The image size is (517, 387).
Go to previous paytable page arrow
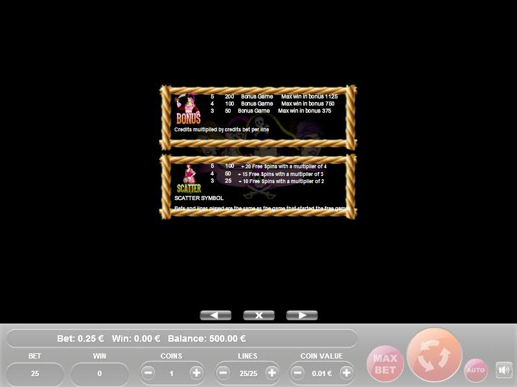(216, 315)
